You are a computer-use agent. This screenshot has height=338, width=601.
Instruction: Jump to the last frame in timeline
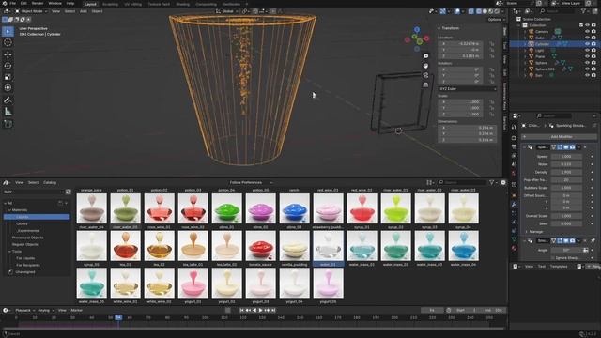273,310
